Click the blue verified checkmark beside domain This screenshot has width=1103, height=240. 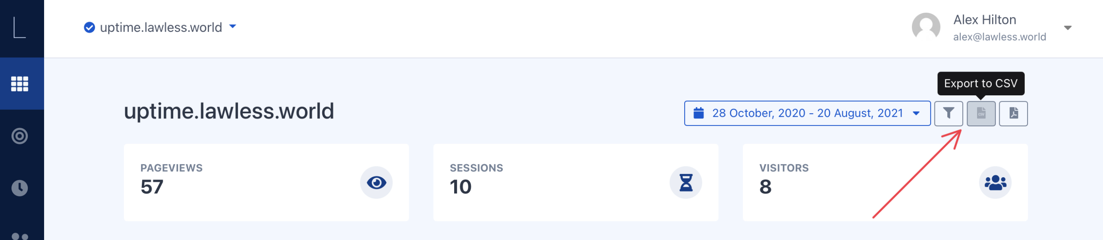point(89,28)
